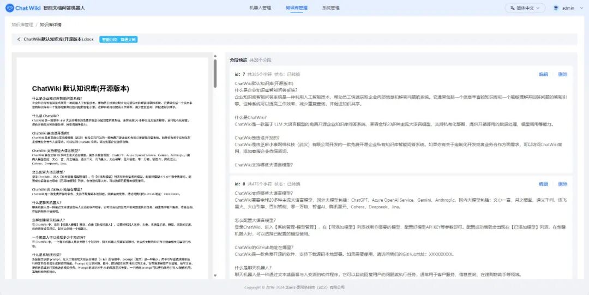Click 什么是聊天机器人? line in segment 8

coord(253,268)
